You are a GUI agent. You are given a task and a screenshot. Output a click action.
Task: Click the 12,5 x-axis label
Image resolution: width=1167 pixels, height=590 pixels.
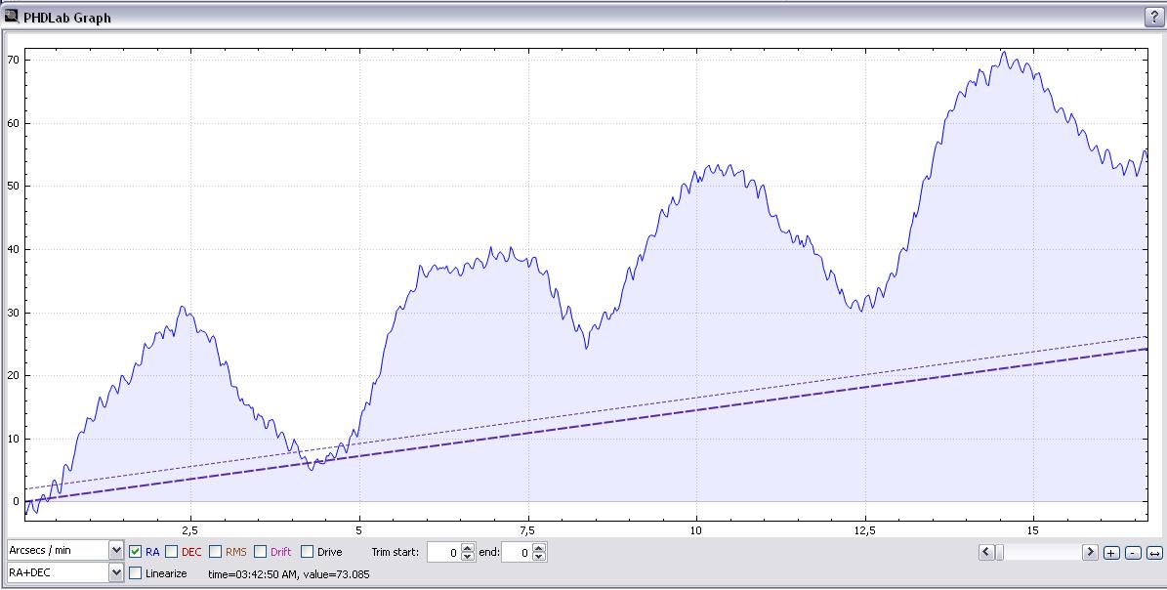[865, 530]
